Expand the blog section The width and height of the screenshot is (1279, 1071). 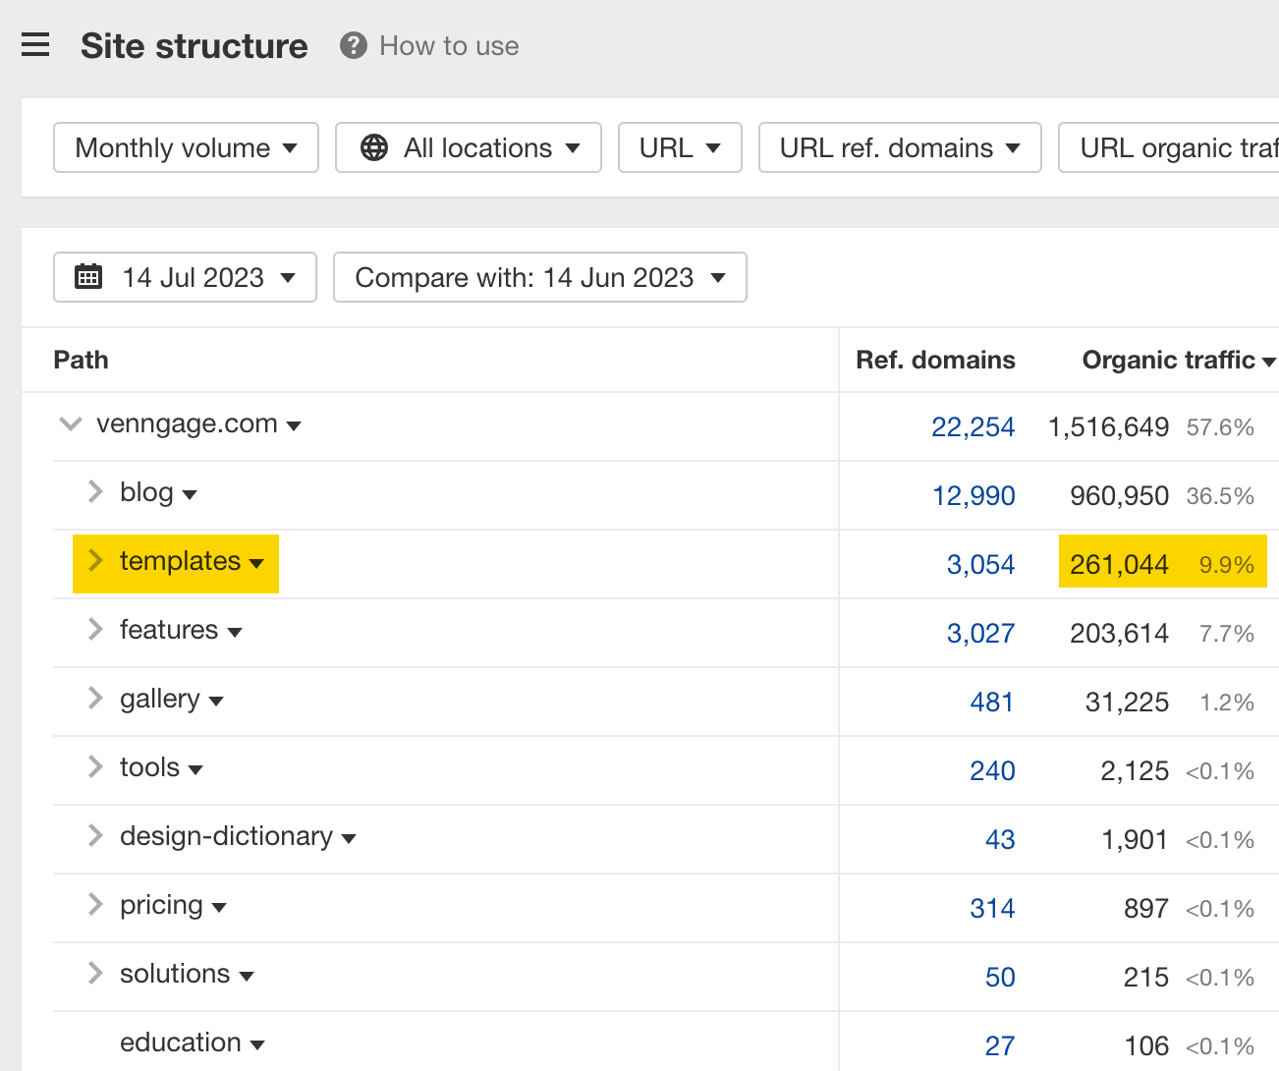pos(94,492)
